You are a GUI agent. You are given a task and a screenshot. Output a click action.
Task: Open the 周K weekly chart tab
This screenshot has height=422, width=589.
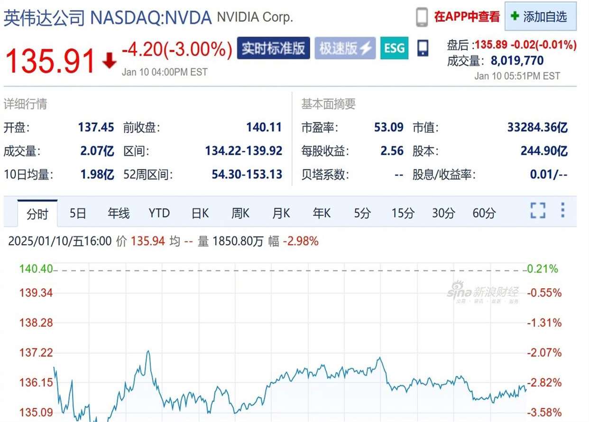pyautogui.click(x=240, y=214)
